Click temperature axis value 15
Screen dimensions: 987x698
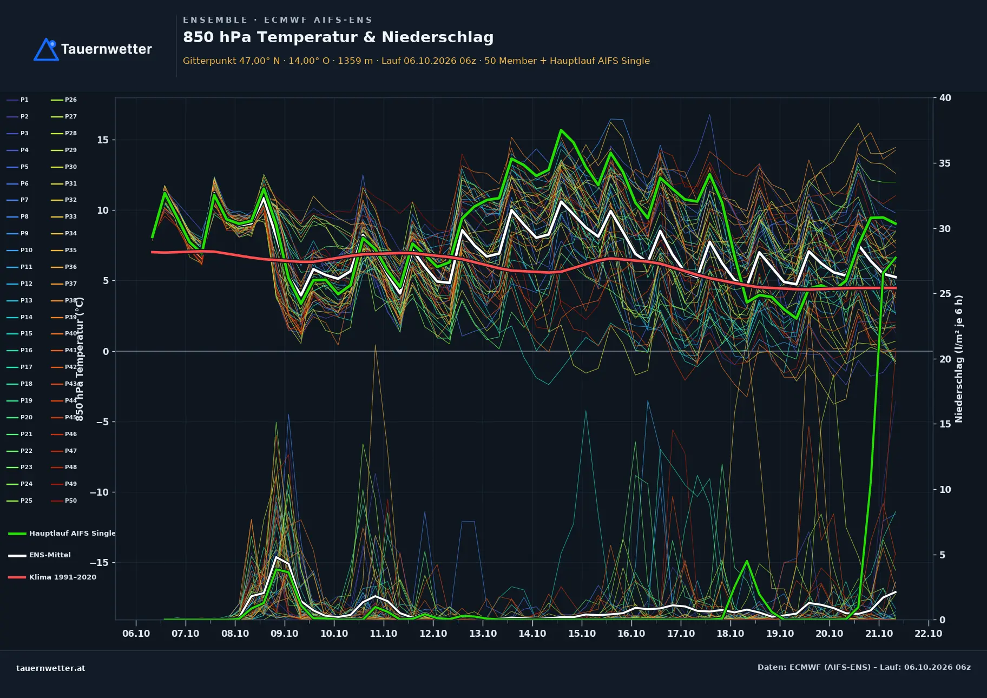[x=103, y=140]
